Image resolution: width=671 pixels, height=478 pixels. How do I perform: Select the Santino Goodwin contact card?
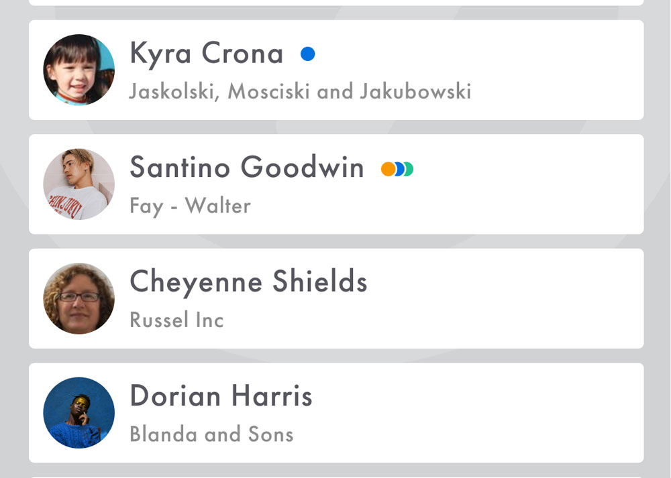click(336, 184)
